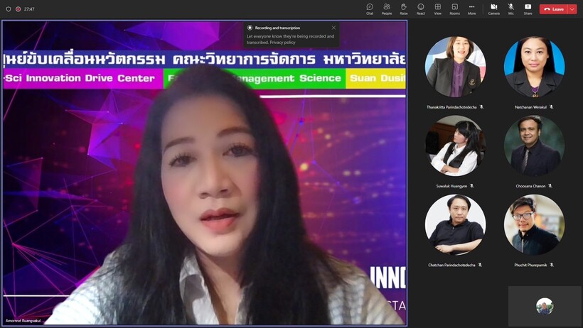Click the name Natchanan Werakul
This screenshot has height=328, width=583.
[x=530, y=107]
